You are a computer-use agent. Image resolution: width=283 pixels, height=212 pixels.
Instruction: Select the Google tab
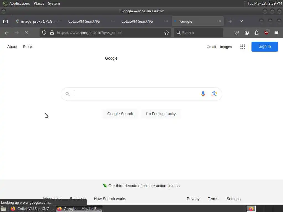(x=198, y=21)
